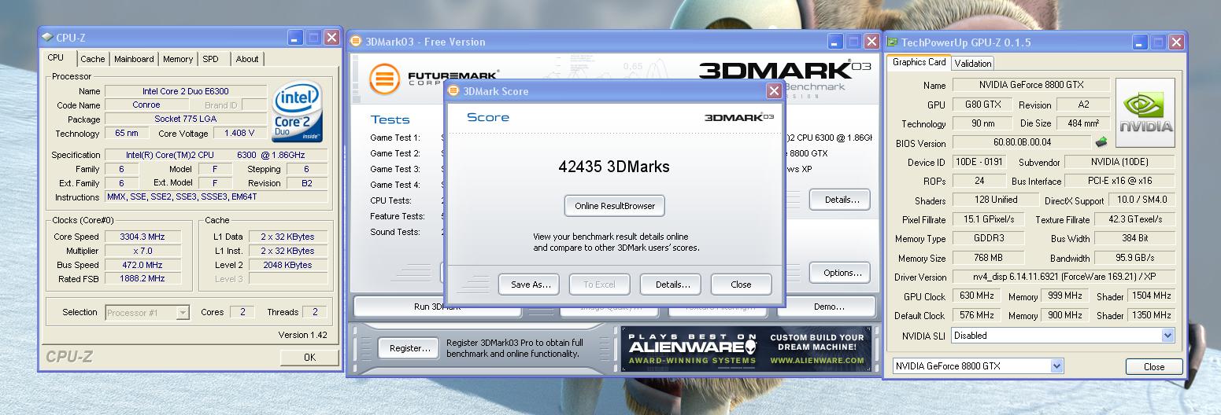
Task: Select the Graphics Card tab in GPU-Z
Action: coord(919,62)
